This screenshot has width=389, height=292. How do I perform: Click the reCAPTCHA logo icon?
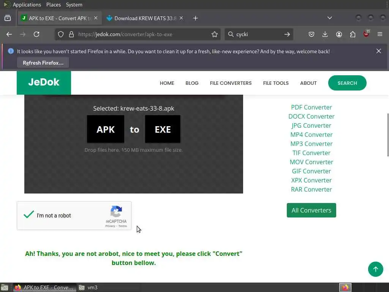click(116, 211)
